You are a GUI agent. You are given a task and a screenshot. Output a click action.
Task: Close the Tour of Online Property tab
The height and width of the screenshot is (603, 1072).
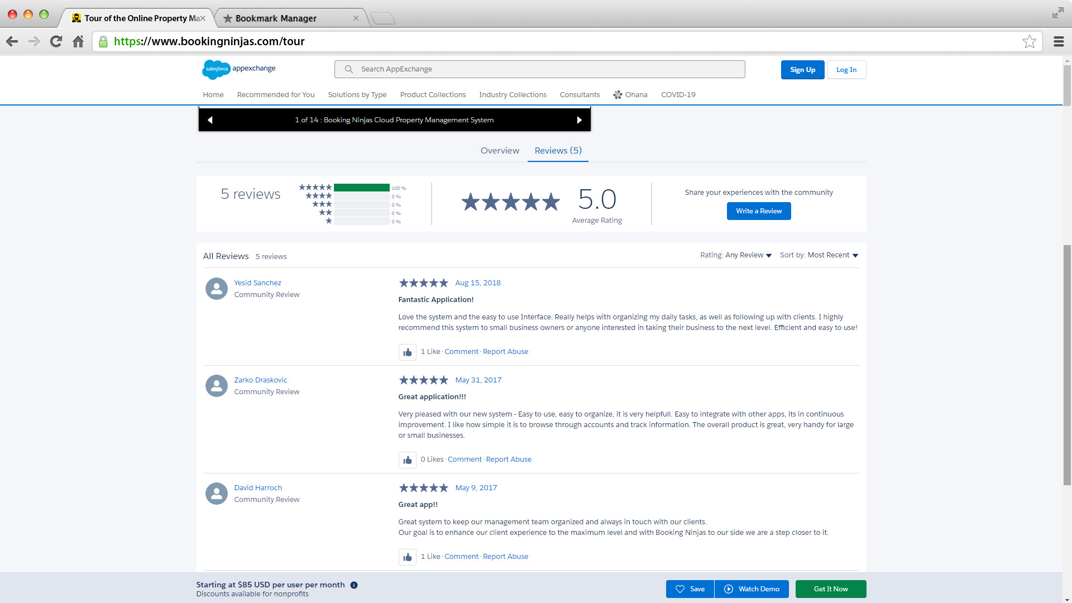click(203, 18)
